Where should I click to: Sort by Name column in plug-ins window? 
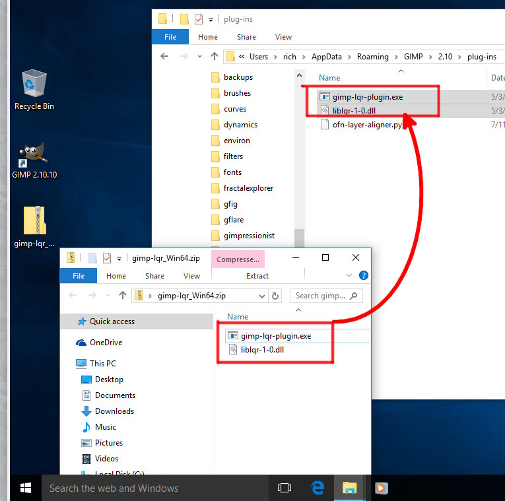click(x=329, y=78)
